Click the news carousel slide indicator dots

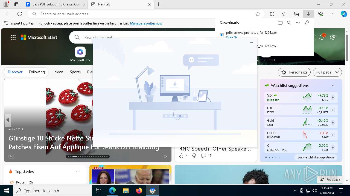[x=87, y=157]
